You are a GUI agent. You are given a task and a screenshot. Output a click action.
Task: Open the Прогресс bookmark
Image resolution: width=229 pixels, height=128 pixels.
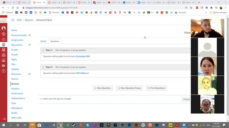tap(181, 12)
